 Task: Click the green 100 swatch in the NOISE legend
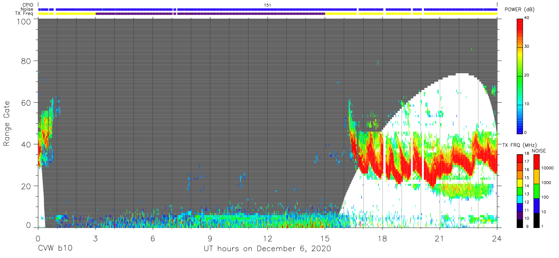[x=536, y=190]
